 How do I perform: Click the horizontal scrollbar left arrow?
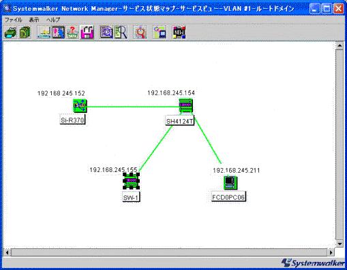pyautogui.click(x=7, y=252)
